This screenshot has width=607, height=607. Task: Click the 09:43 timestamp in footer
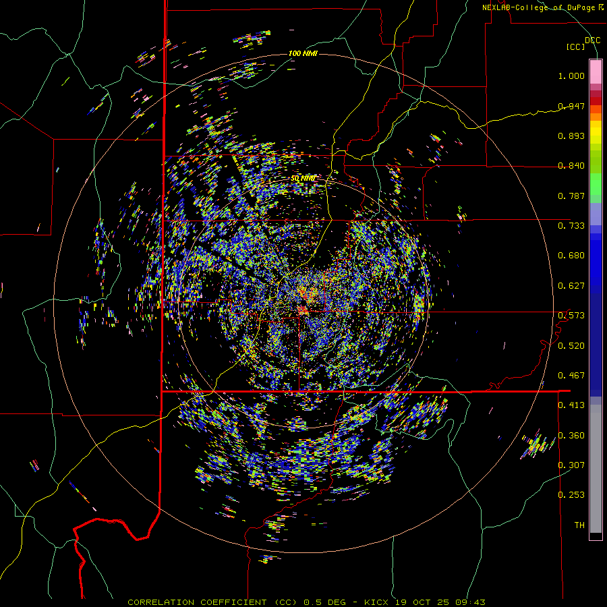tap(471, 602)
